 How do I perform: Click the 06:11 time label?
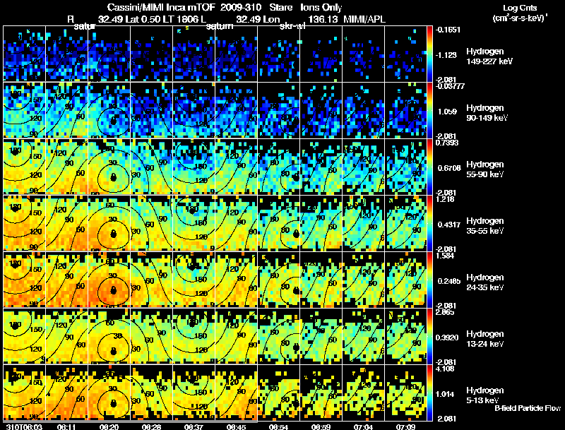(66, 426)
